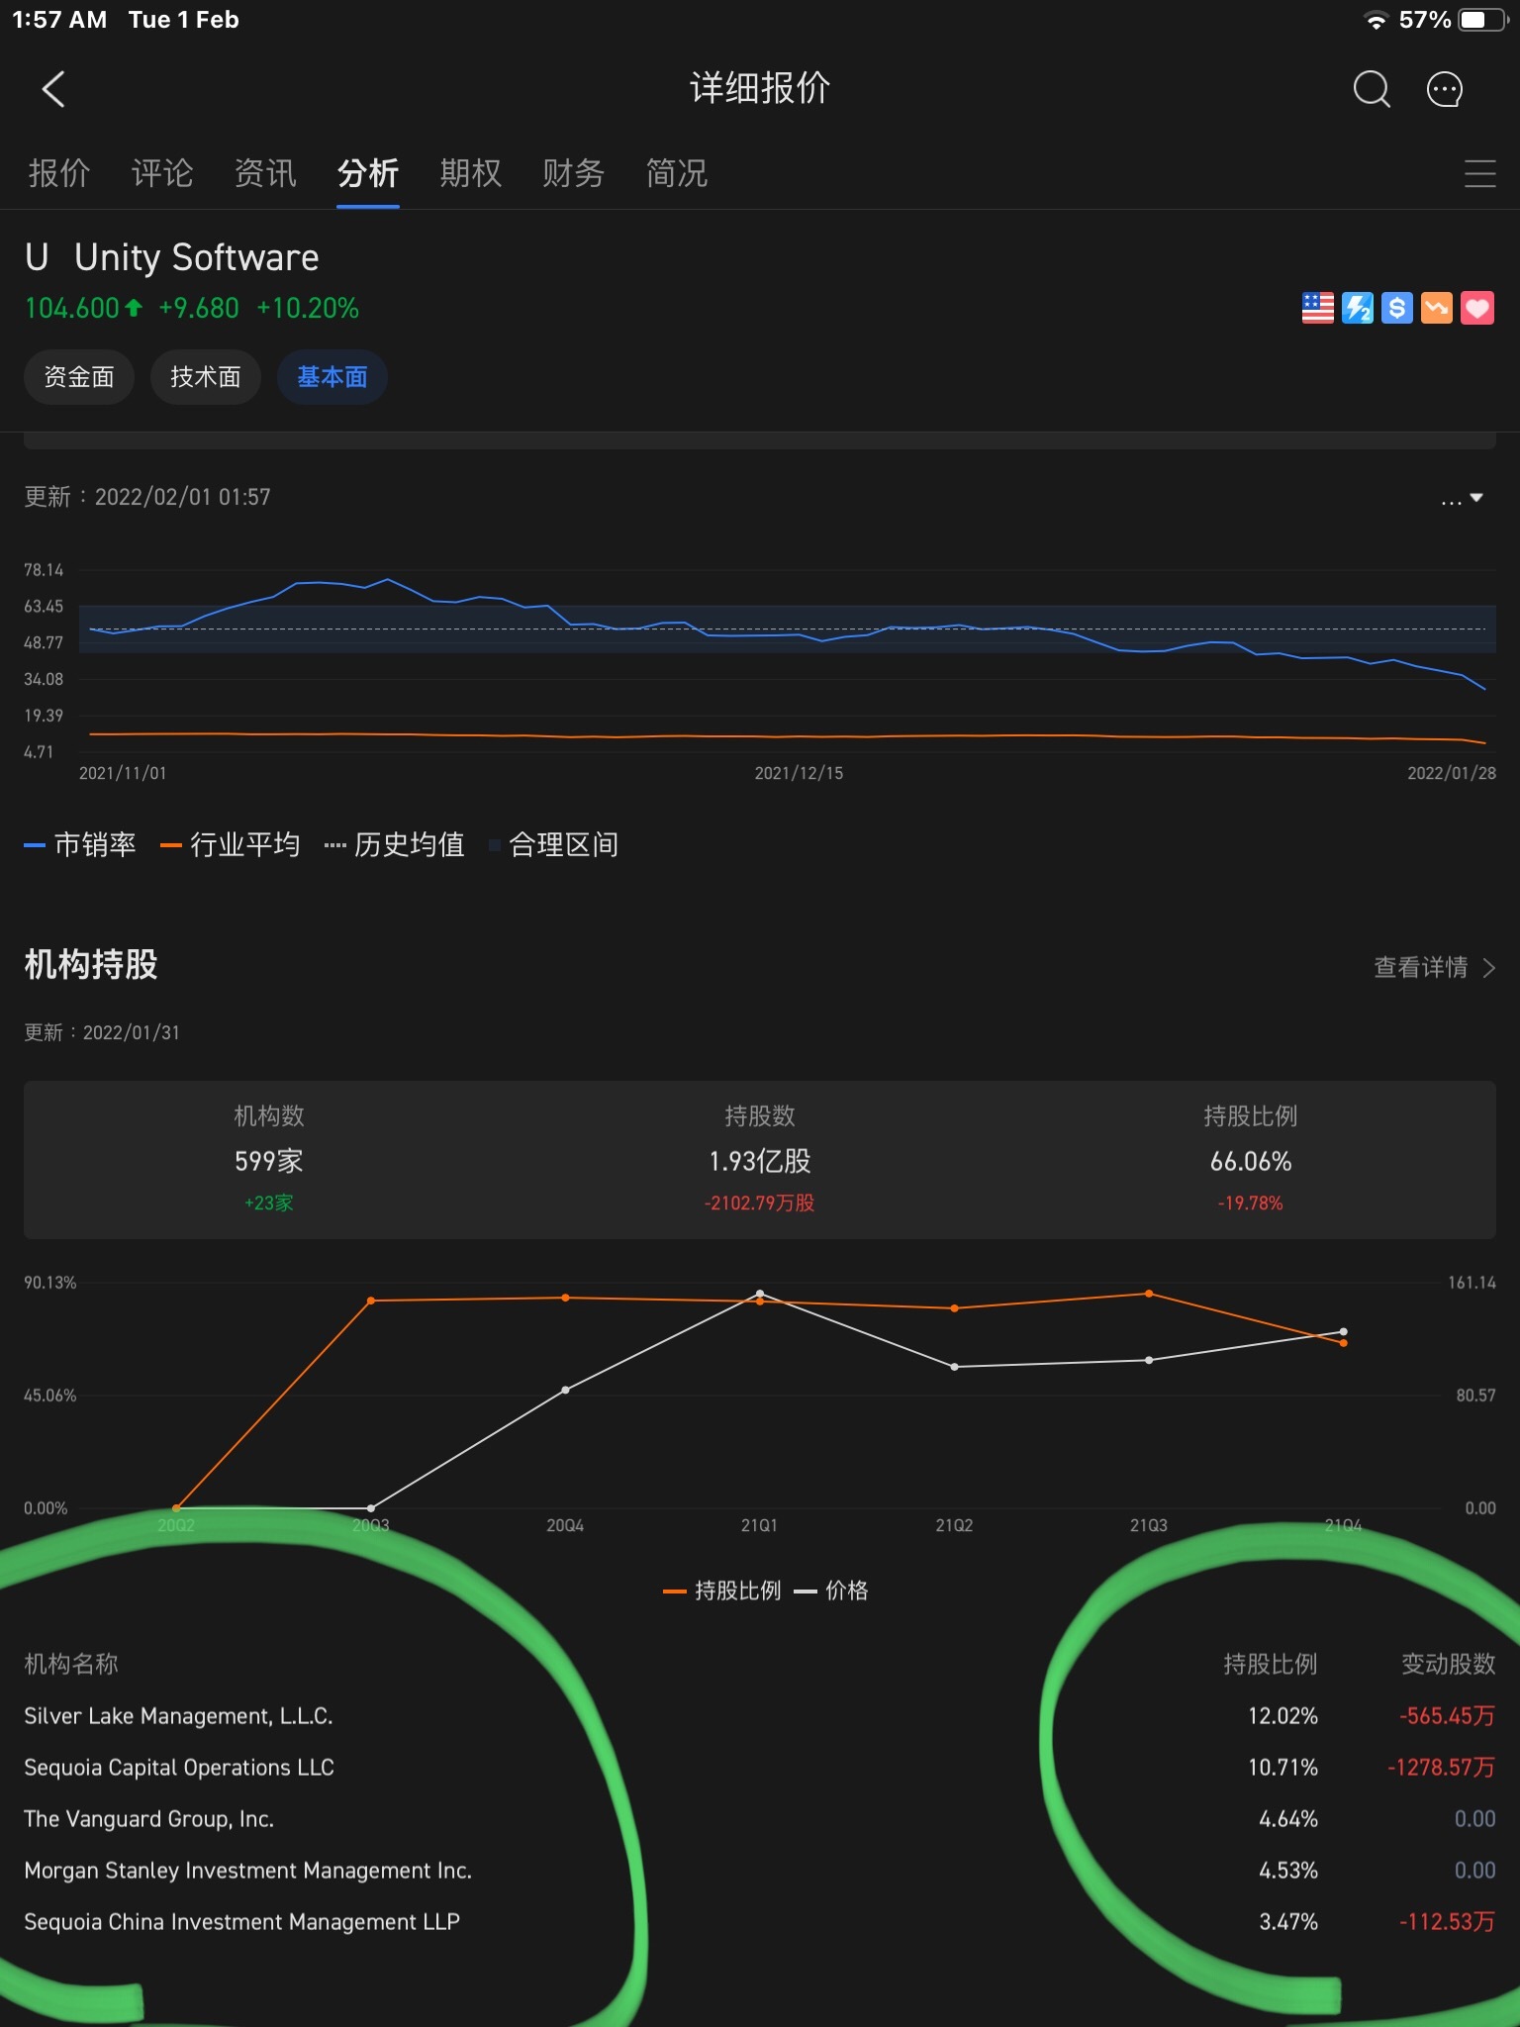Tap the 机构数 599家 stat
This screenshot has width=1520, height=2027.
pos(269,1159)
